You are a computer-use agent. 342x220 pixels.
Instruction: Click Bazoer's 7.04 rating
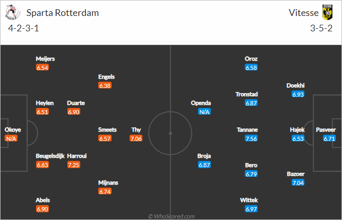point(298,182)
